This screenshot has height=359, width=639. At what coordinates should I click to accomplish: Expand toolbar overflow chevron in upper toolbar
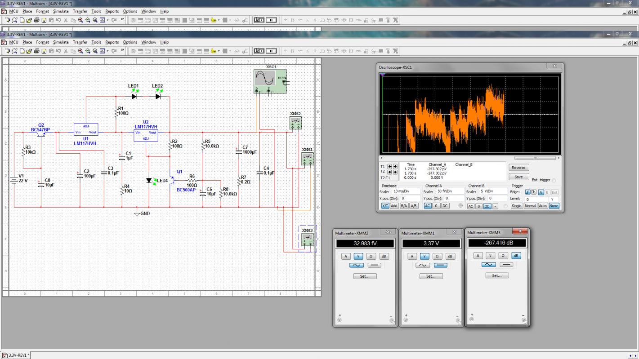click(122, 19)
